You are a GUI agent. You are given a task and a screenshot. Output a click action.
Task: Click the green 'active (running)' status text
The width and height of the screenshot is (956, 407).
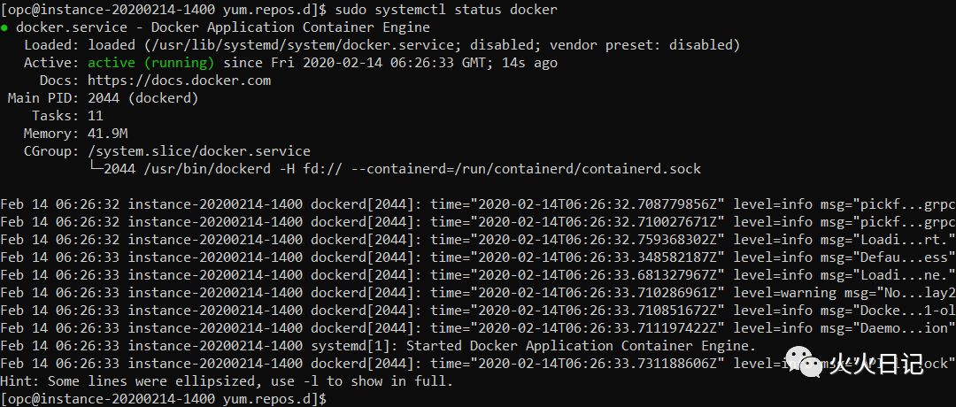click(151, 63)
